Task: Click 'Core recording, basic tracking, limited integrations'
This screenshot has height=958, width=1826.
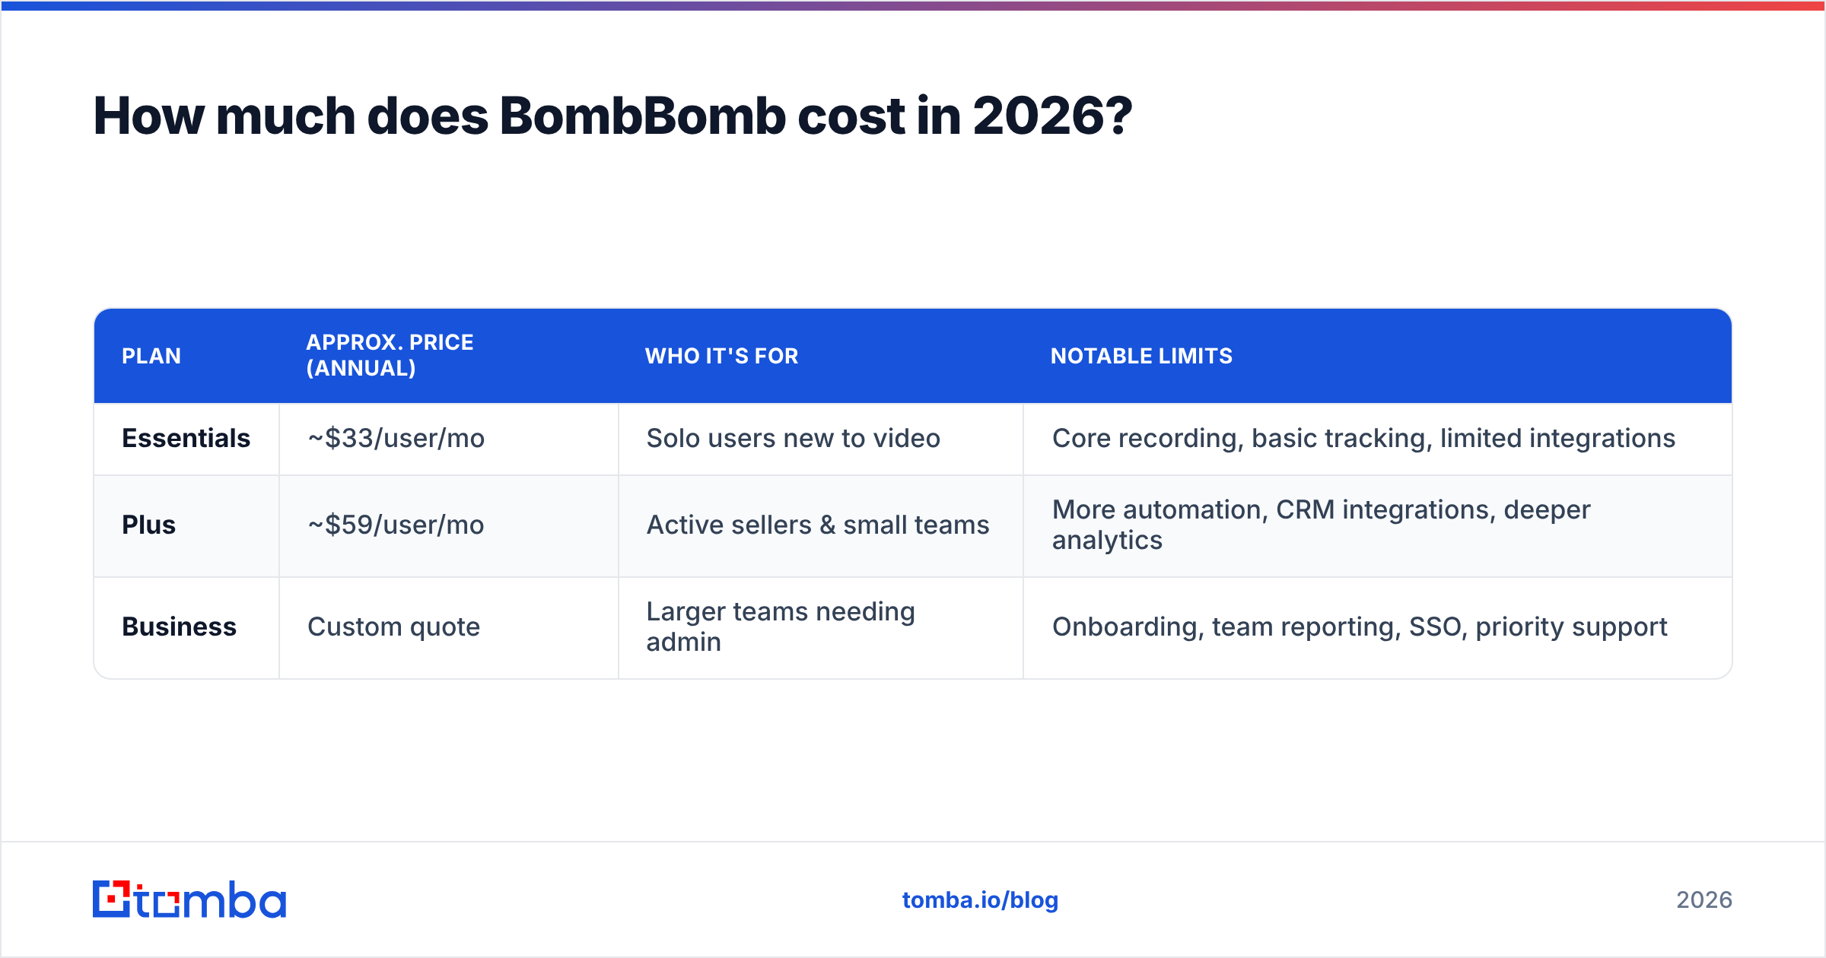Action: coord(1377,439)
